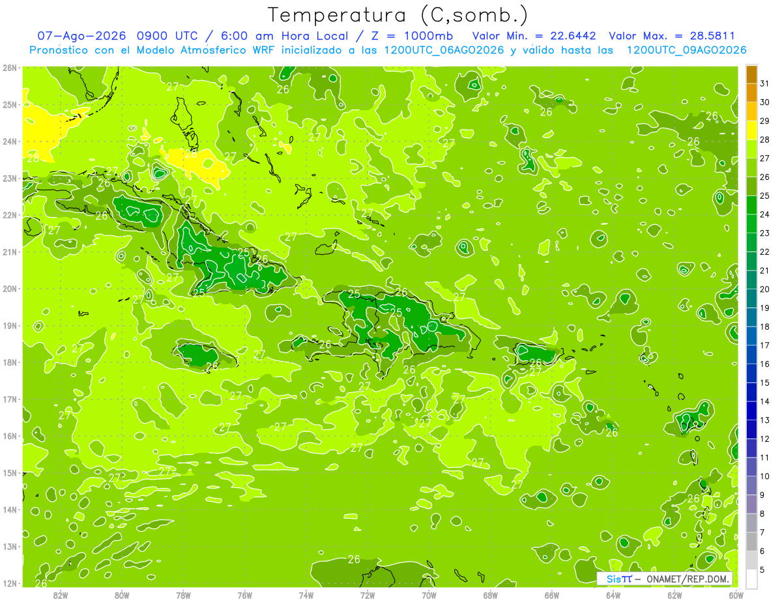Screen dimensions: 782x604
Task: Click the color scale label '12'
Action: pos(764,439)
